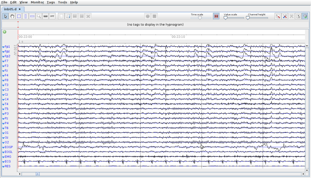Click the EOGP channel label
The height and width of the screenshot is (178, 311).
click(x=9, y=147)
